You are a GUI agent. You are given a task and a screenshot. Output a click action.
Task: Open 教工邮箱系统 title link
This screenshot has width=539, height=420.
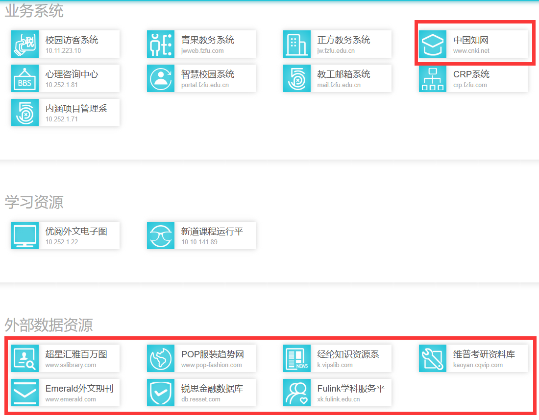tap(344, 74)
